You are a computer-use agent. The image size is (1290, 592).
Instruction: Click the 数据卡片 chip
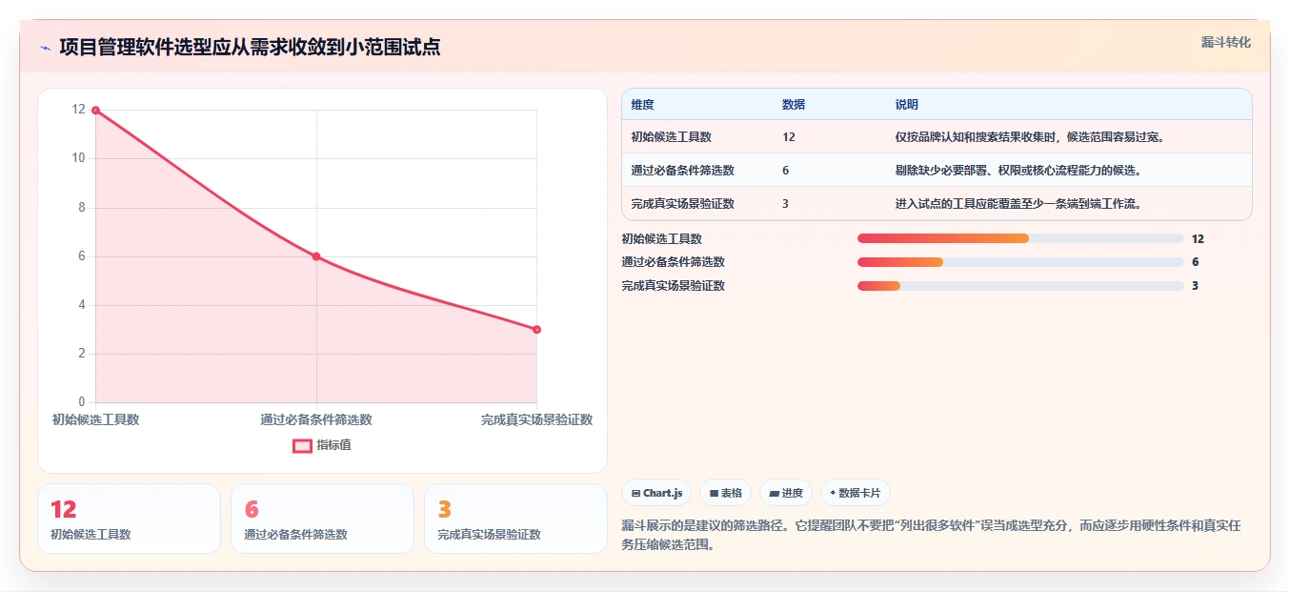pos(856,493)
